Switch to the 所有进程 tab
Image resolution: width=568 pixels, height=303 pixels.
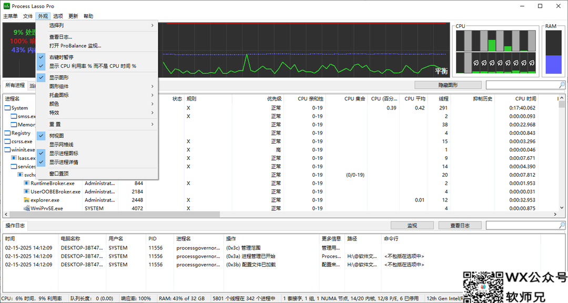(15, 85)
